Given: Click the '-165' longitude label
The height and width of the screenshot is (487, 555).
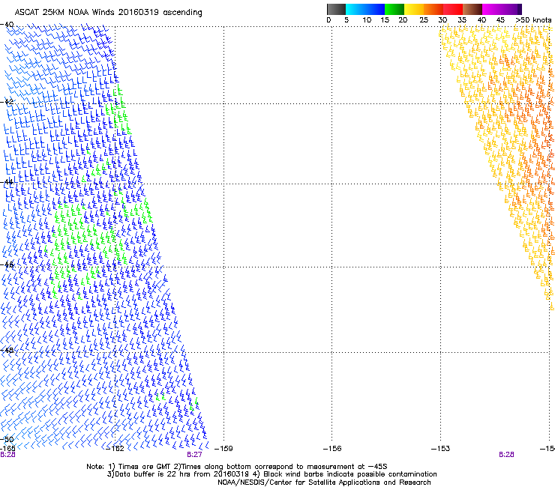Looking at the screenshot, I should [7, 448].
